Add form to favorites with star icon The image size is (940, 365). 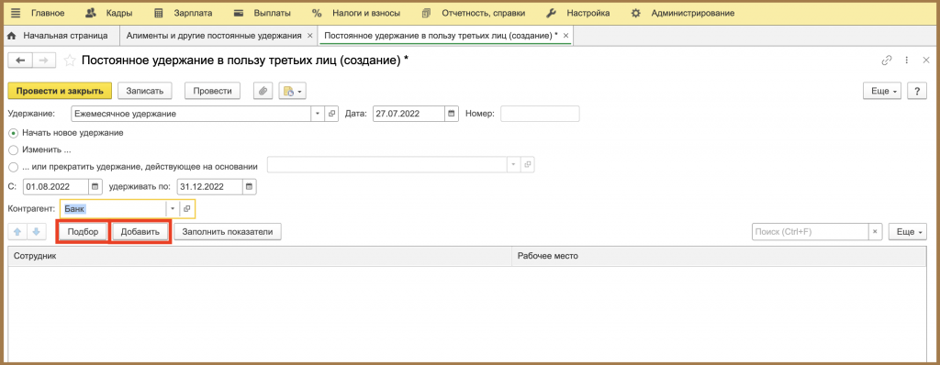tap(70, 60)
